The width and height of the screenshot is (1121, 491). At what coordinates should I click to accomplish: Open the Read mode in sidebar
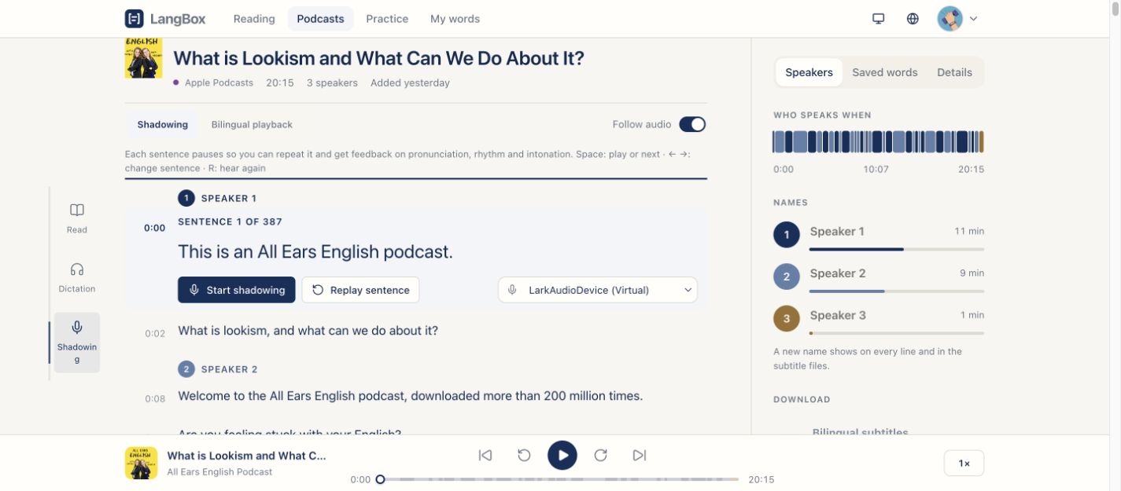point(77,218)
